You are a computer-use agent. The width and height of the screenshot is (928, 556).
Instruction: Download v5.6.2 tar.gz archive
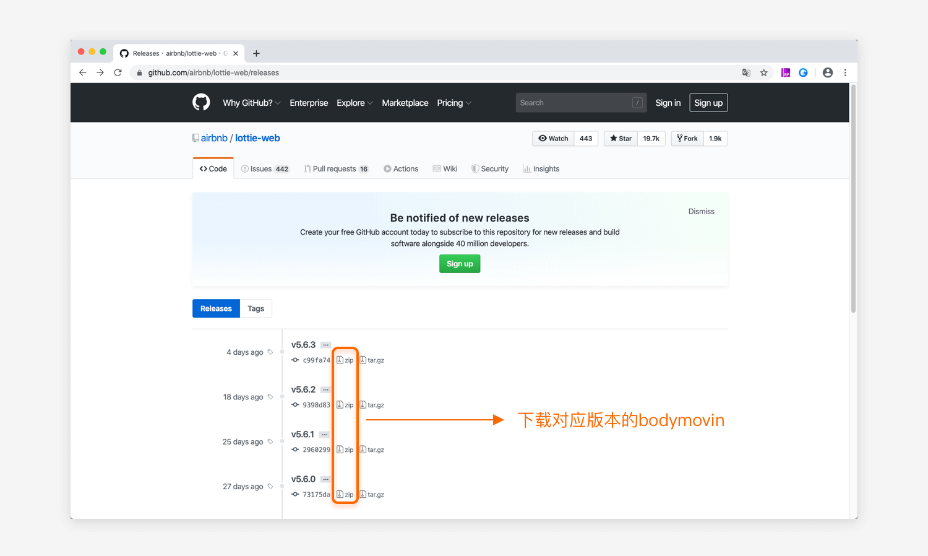[x=372, y=405]
